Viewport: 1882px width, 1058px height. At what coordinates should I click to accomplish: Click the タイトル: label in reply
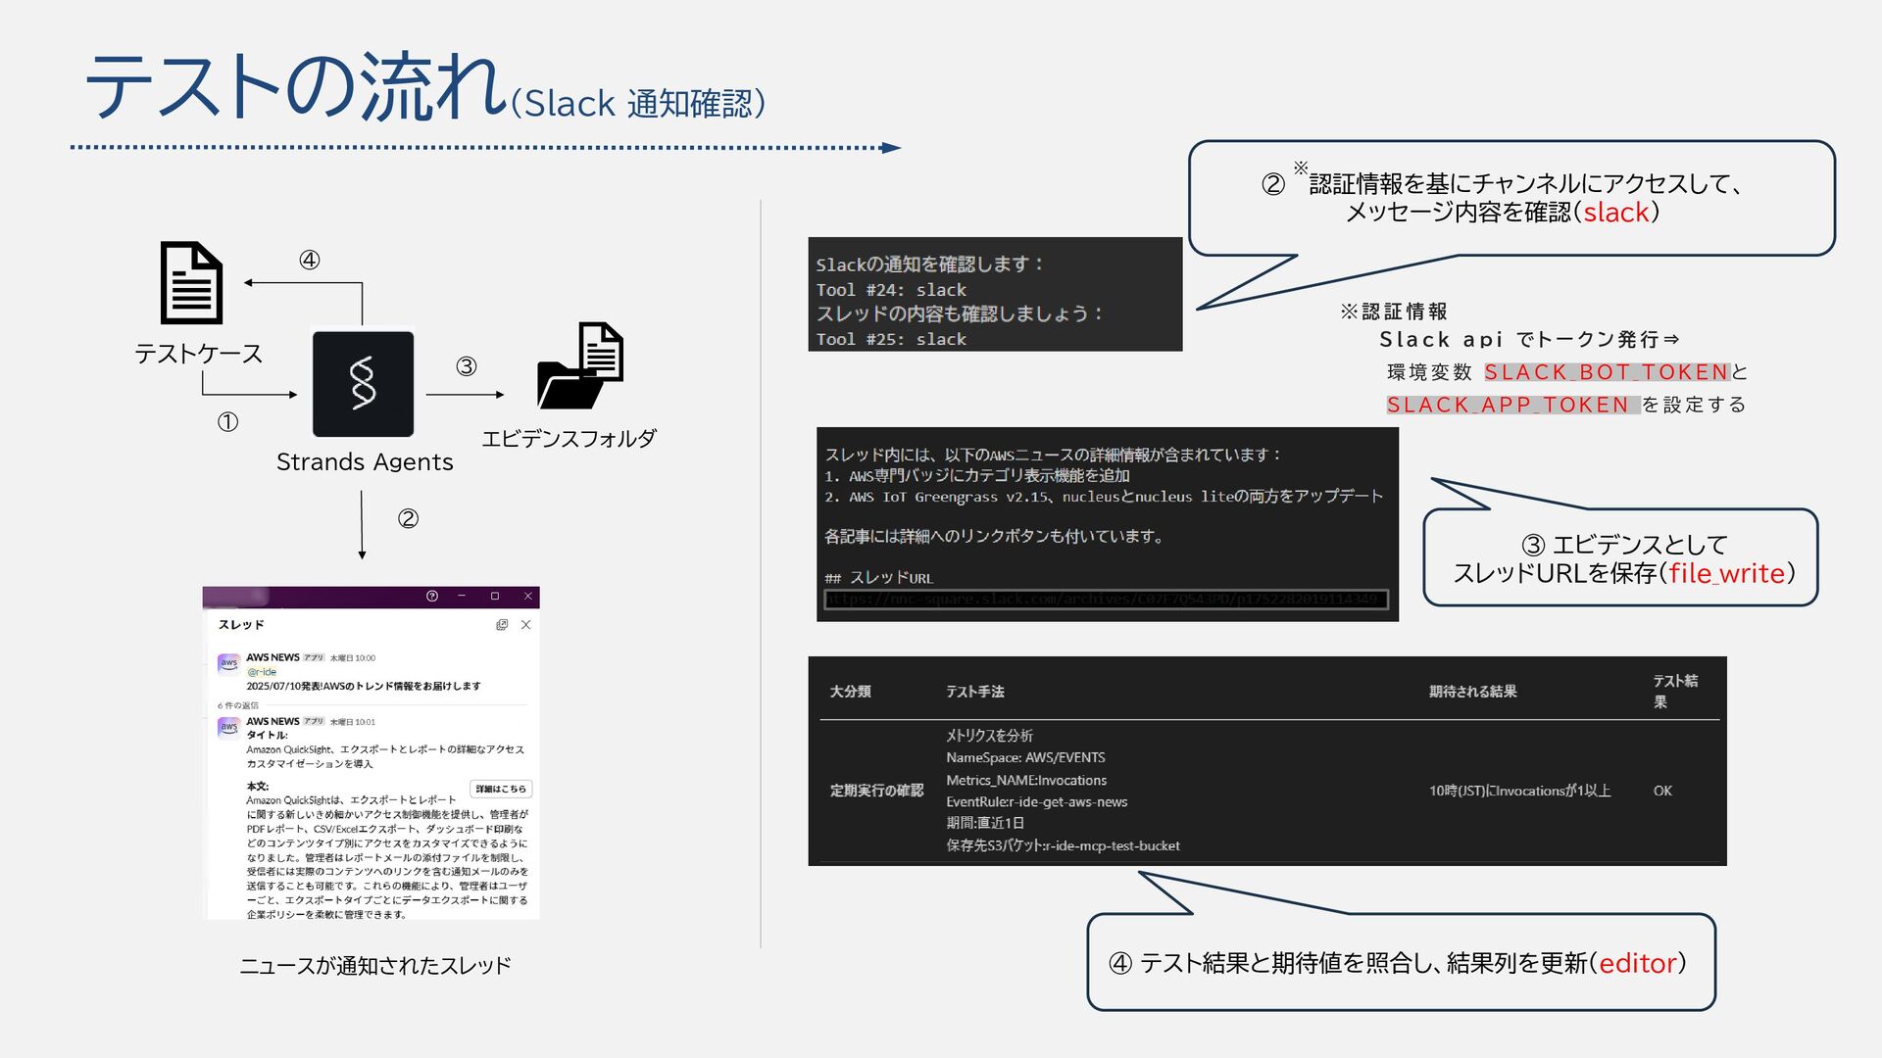coord(267,736)
